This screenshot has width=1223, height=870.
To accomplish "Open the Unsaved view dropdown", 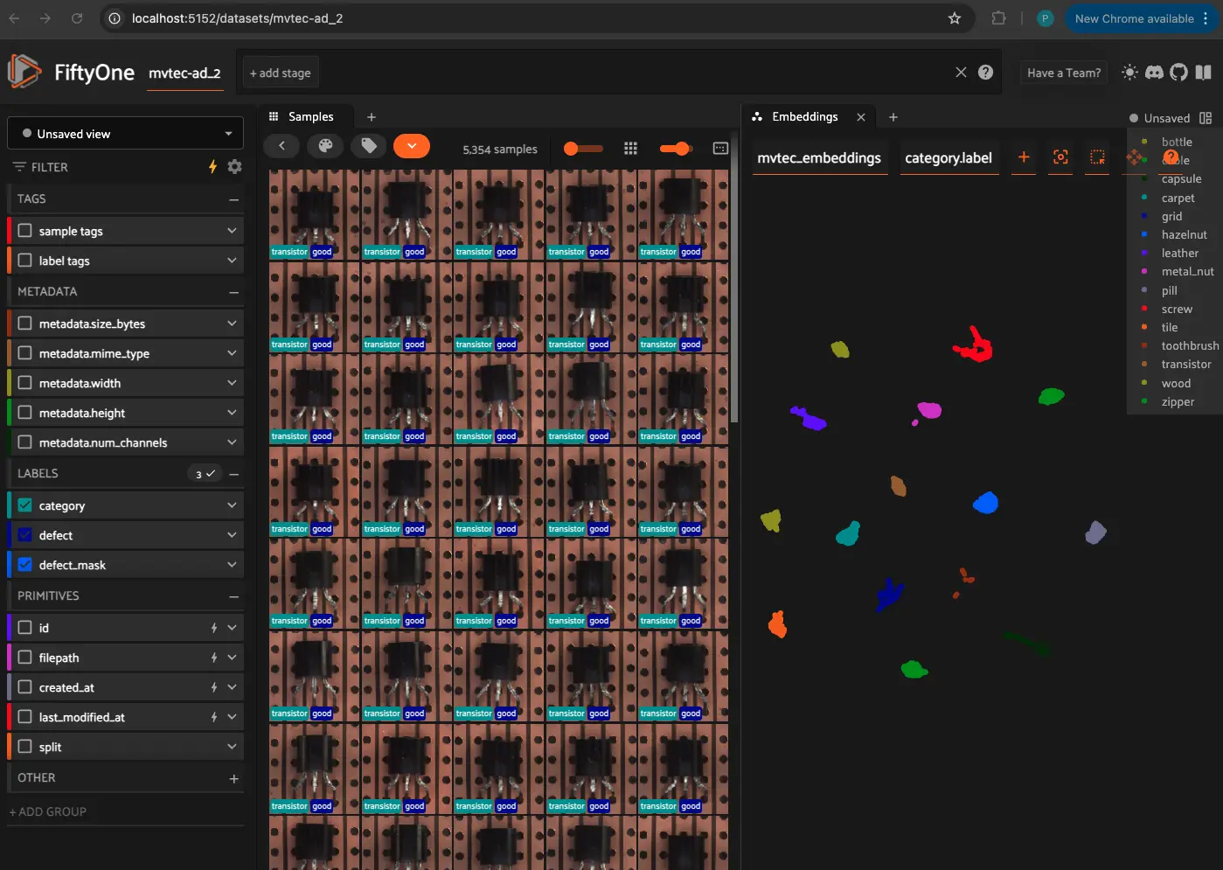I will 126,134.
